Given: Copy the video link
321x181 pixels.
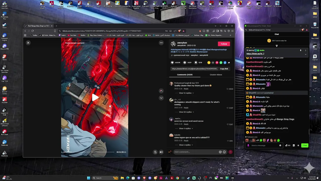Looking at the screenshot, I should pos(224,69).
